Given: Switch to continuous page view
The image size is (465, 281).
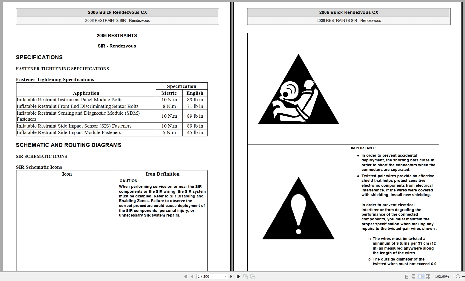Looking at the screenshot, I should 414,277.
